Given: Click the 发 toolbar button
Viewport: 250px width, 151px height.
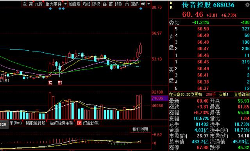Looking at the screenshot, I should (x=25, y=4).
